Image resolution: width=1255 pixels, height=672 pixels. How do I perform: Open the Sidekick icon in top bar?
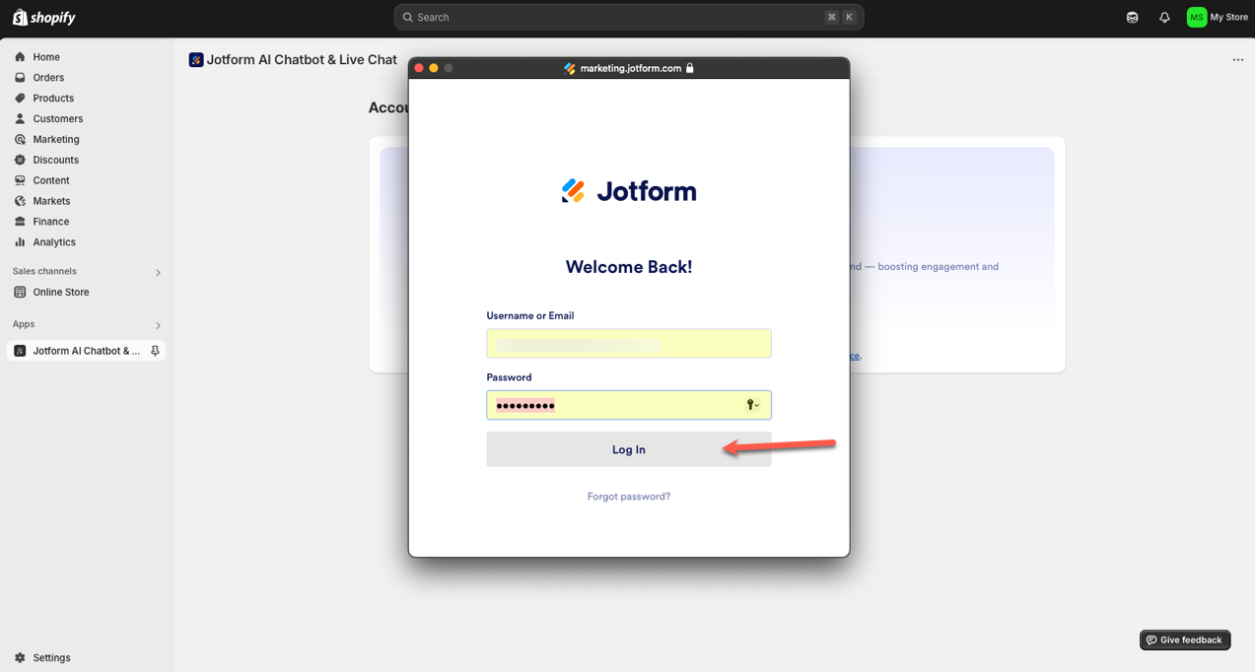[1132, 18]
